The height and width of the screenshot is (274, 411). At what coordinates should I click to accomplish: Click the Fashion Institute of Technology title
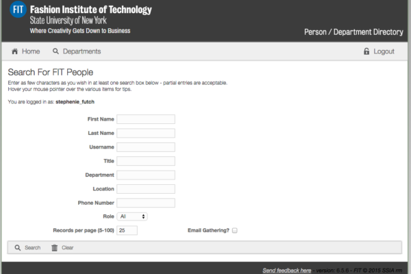pos(90,10)
